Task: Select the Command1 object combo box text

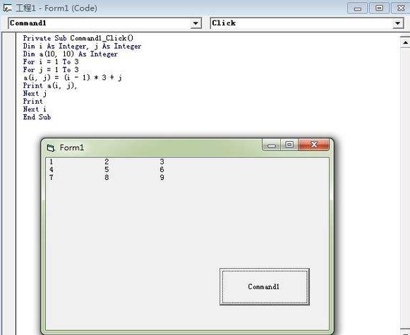Action: point(28,23)
